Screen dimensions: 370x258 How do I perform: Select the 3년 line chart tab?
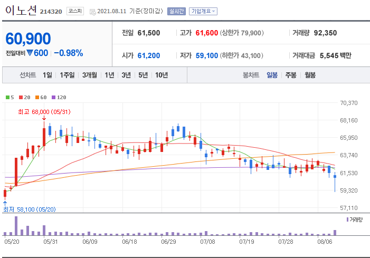(x=126, y=75)
